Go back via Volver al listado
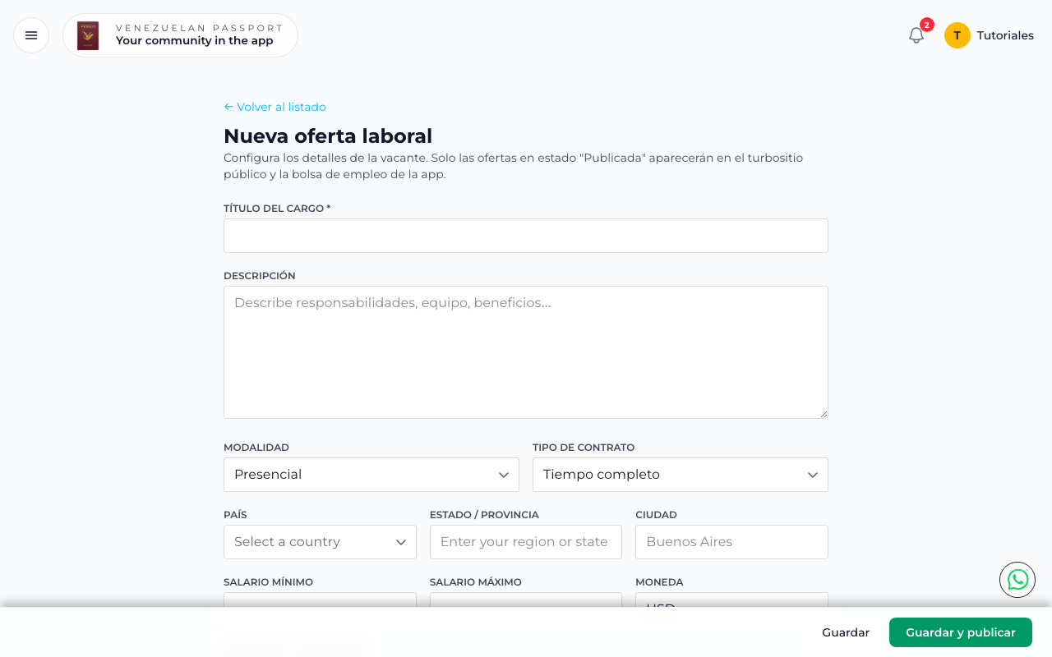Viewport: 1052px width, 657px height. tap(275, 107)
